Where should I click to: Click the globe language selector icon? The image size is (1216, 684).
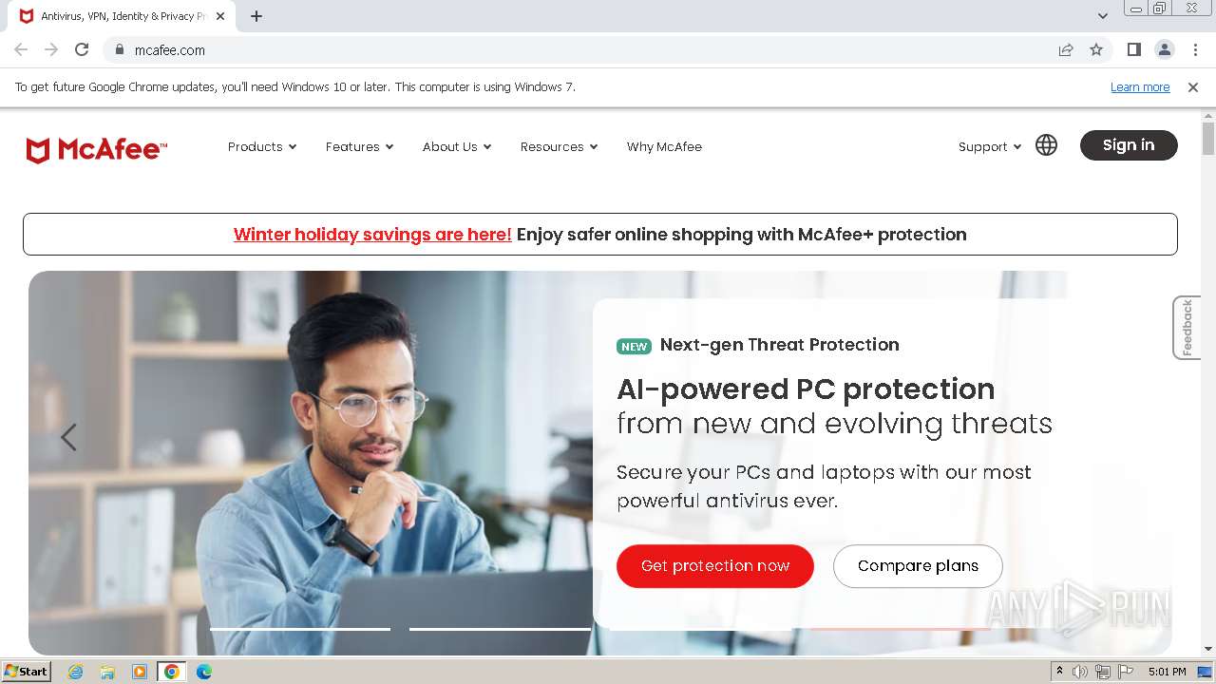(x=1046, y=145)
